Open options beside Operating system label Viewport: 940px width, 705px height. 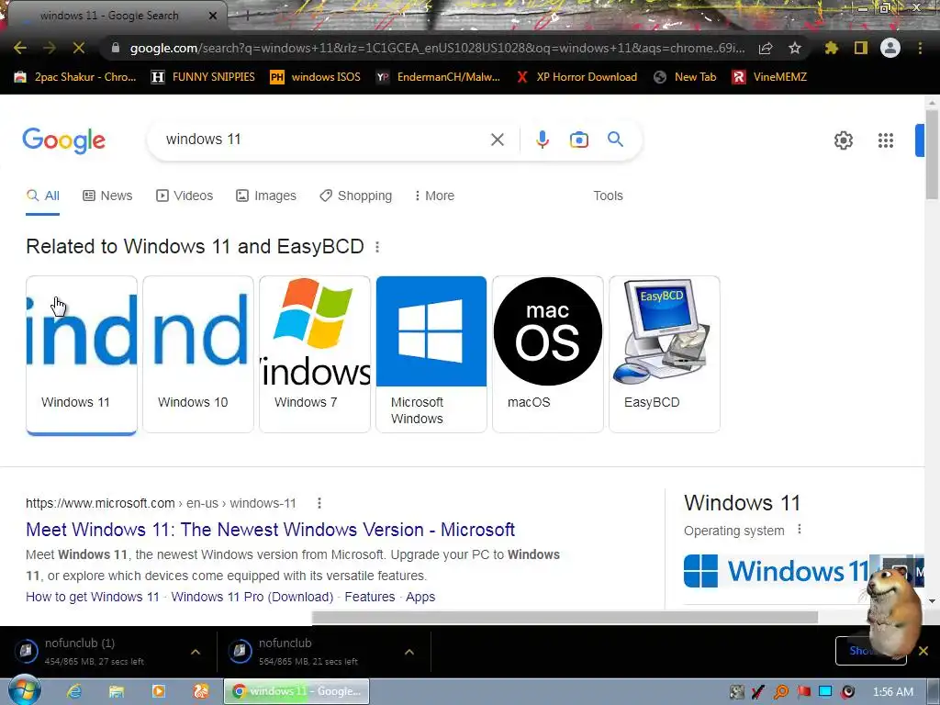tap(800, 530)
